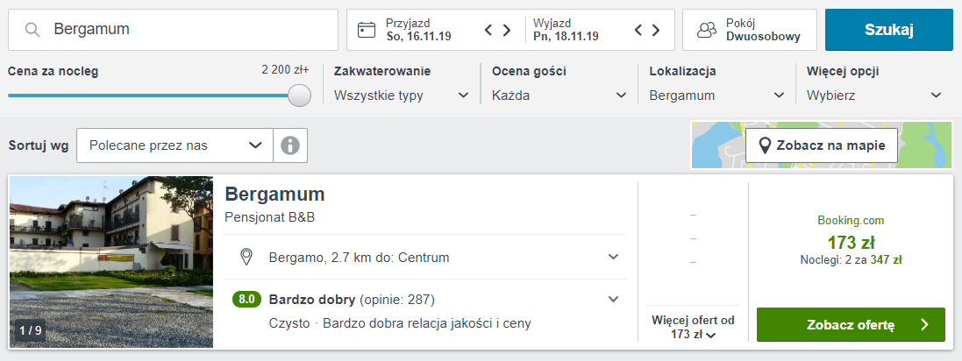Open the calendar date picker icon
This screenshot has width=962, height=361.
[x=367, y=30]
